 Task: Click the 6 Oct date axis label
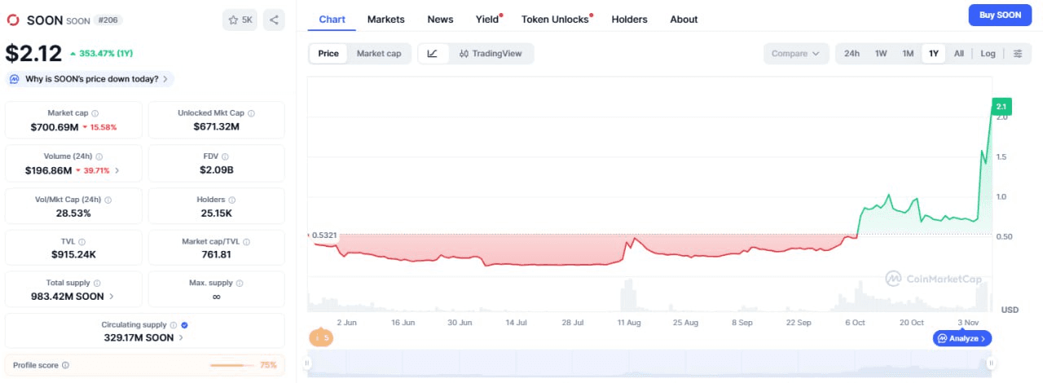click(855, 323)
